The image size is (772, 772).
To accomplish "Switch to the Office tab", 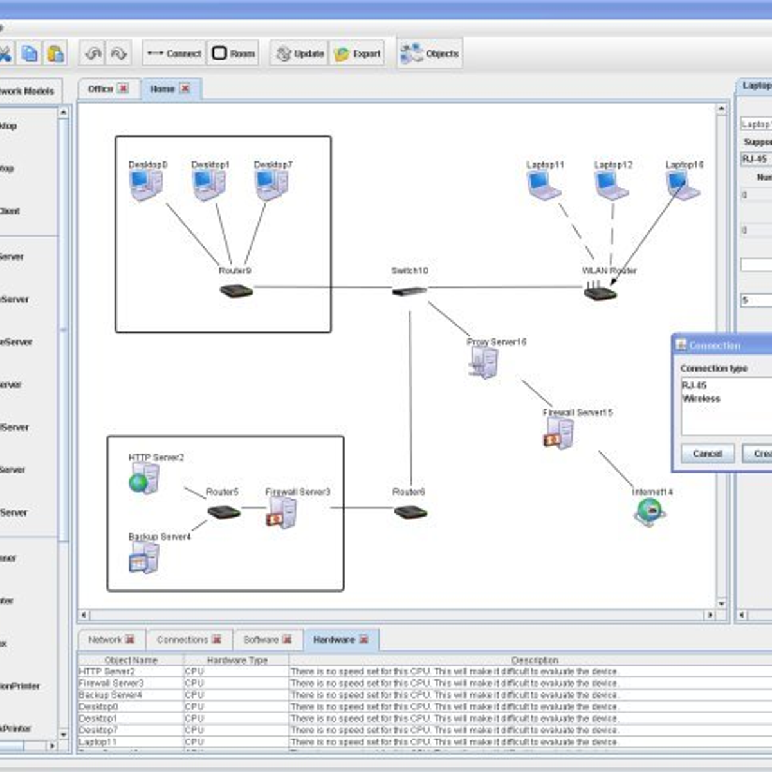I will tap(100, 89).
